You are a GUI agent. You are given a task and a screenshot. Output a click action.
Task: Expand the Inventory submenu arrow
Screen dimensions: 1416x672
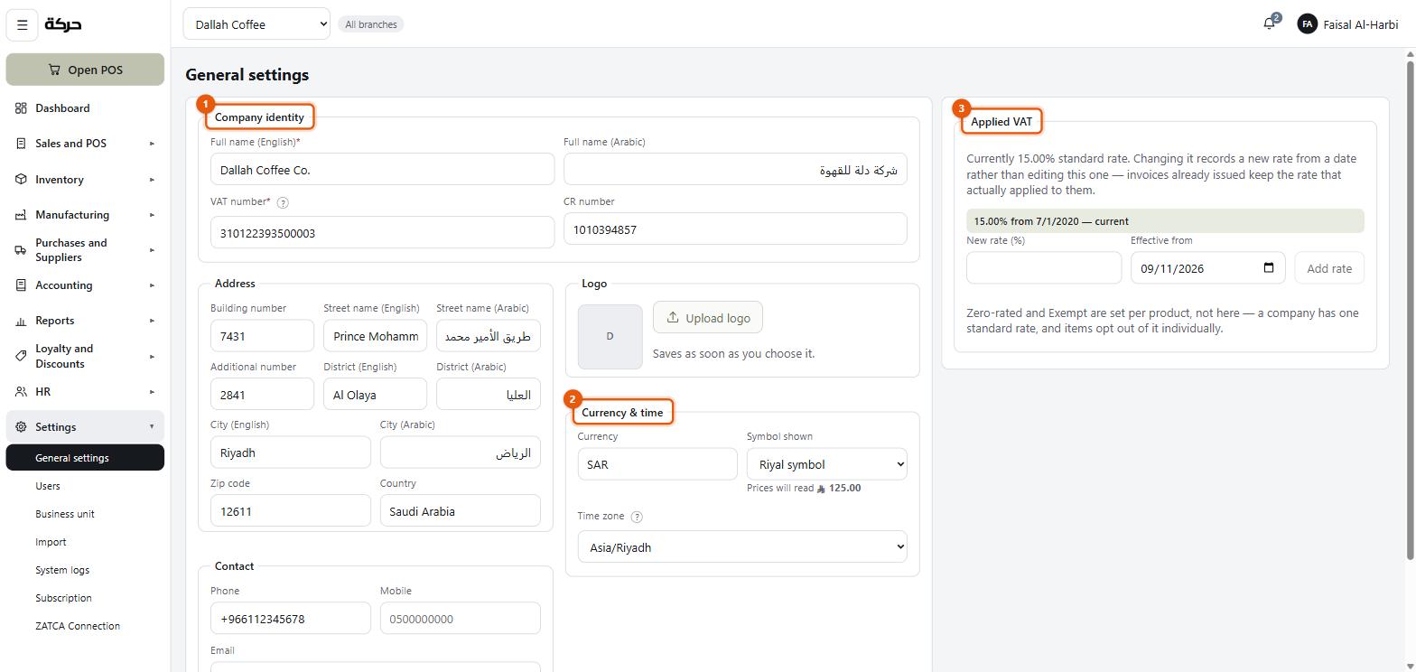[152, 180]
